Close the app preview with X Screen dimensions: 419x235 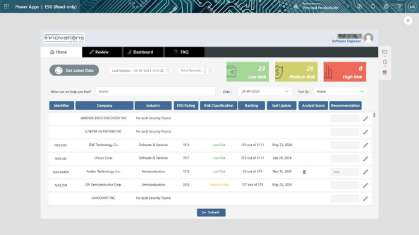pos(408,20)
